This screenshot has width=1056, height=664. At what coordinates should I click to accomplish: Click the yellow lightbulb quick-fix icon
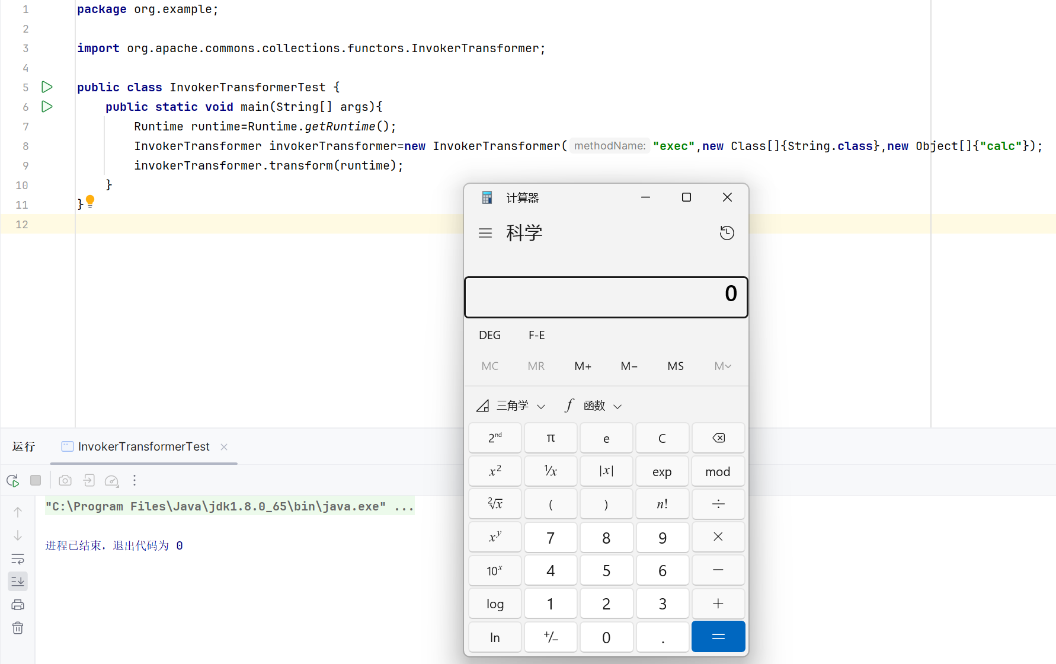tap(90, 201)
